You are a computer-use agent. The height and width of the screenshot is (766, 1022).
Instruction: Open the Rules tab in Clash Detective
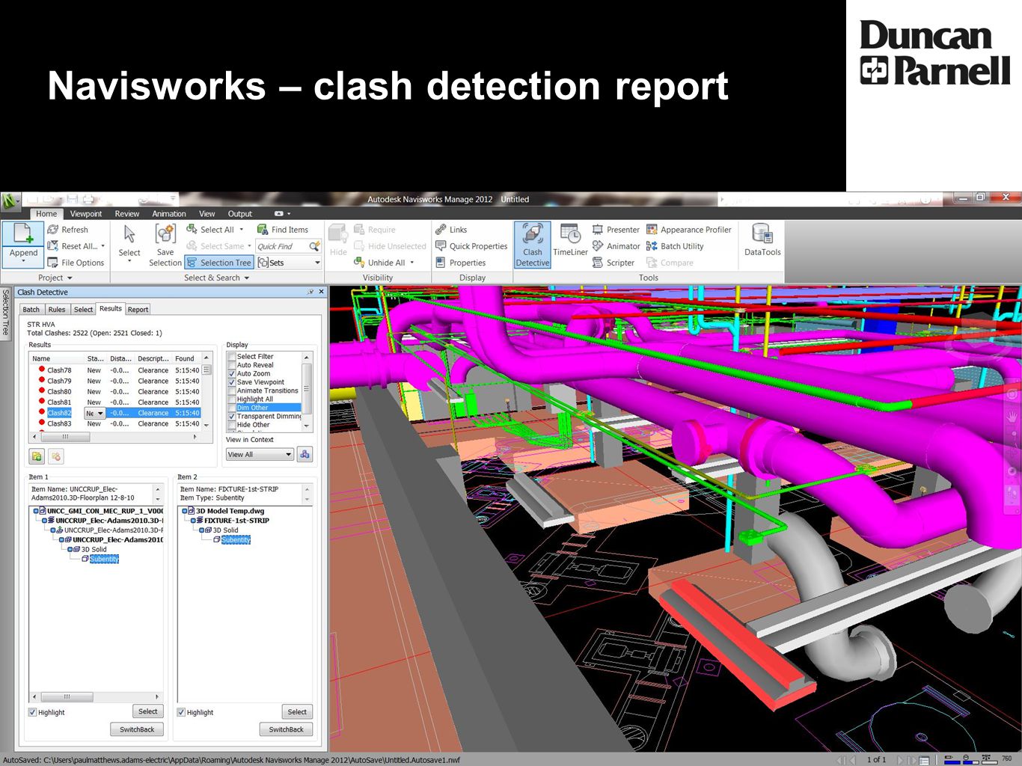pos(57,310)
